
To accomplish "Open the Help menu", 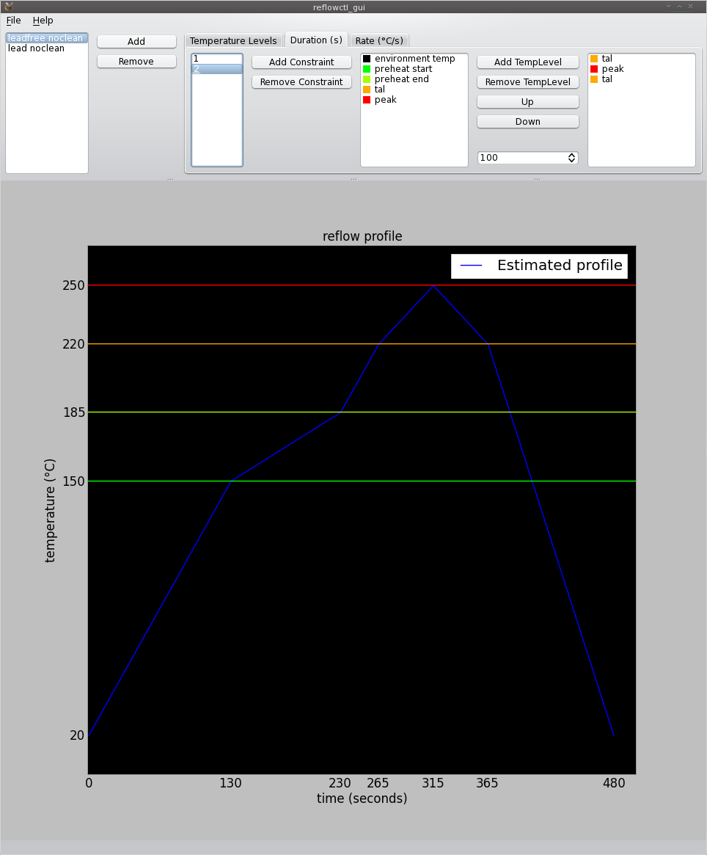I will (43, 21).
